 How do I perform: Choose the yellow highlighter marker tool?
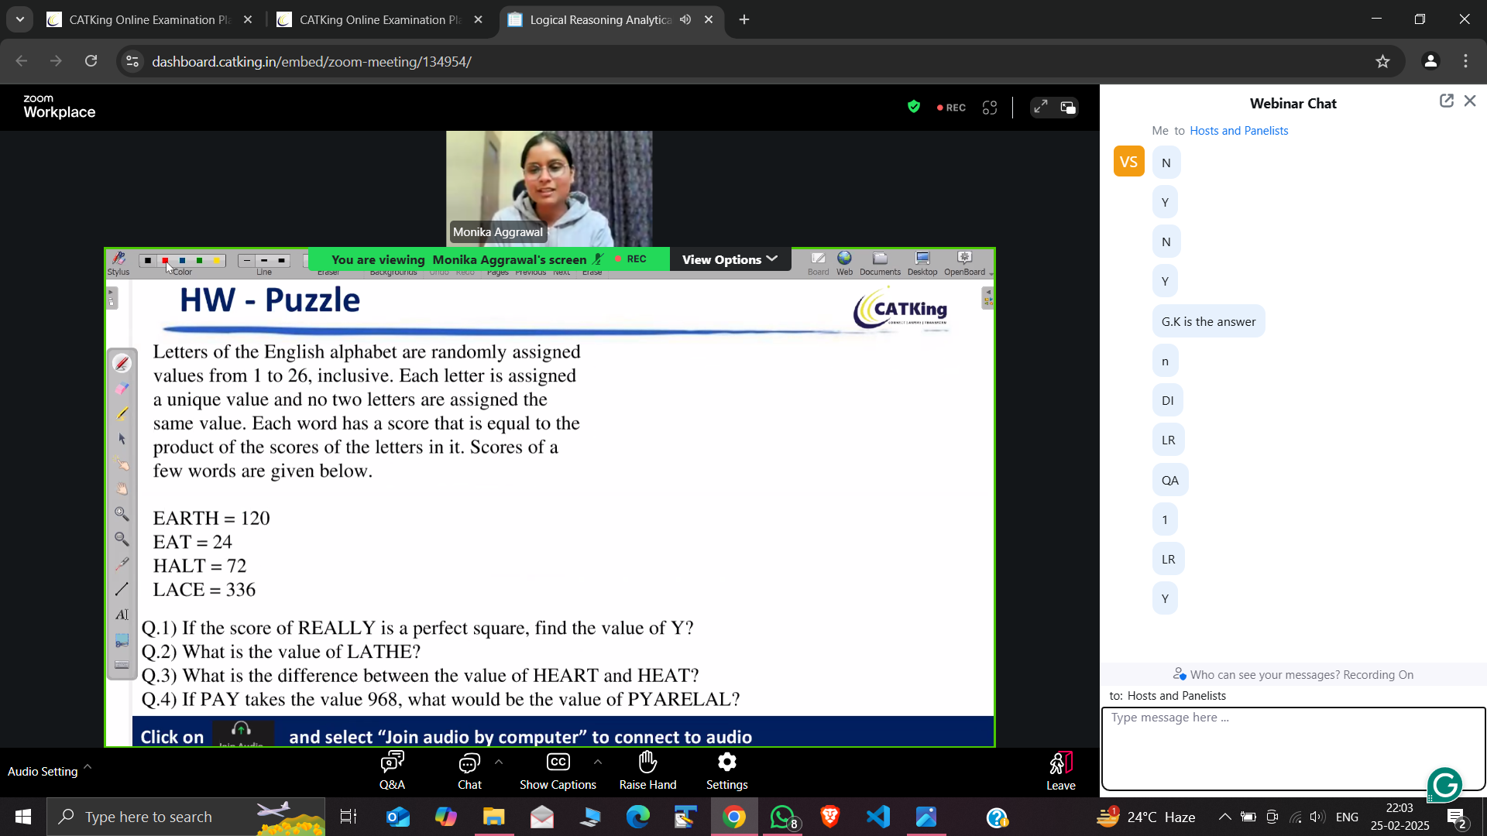point(122,413)
